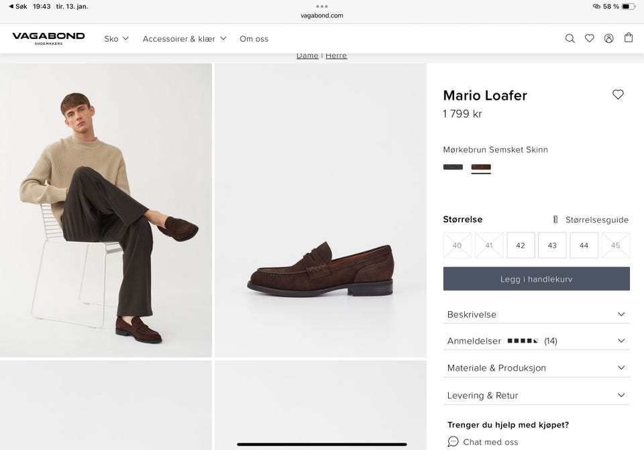Add Mario Loafer to favorites heart
Viewport: 644px width, 450px height.
click(x=618, y=95)
